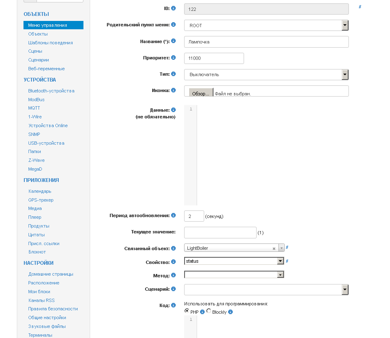The image size is (390, 338).
Task: Click the Название text field
Action: [x=266, y=42]
